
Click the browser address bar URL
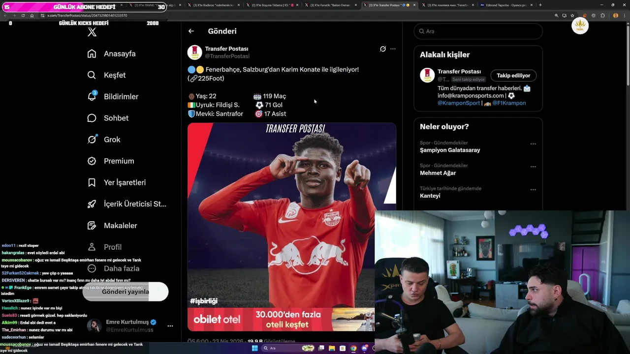pyautogui.click(x=87, y=15)
